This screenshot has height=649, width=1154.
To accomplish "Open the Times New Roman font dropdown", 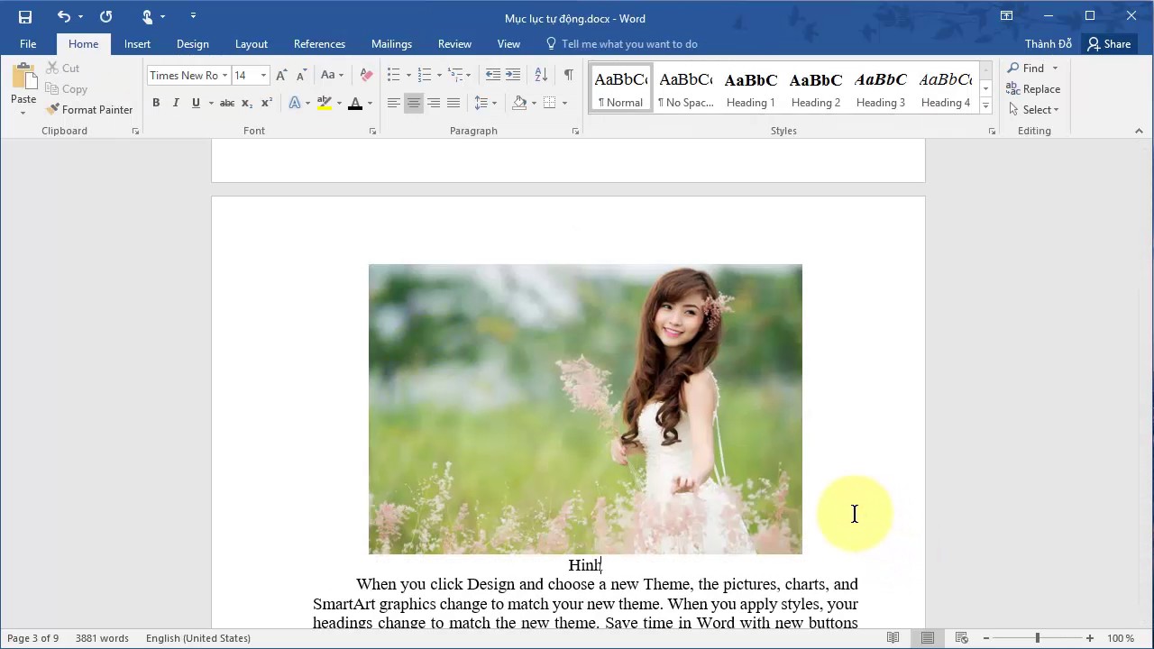I will [224, 76].
